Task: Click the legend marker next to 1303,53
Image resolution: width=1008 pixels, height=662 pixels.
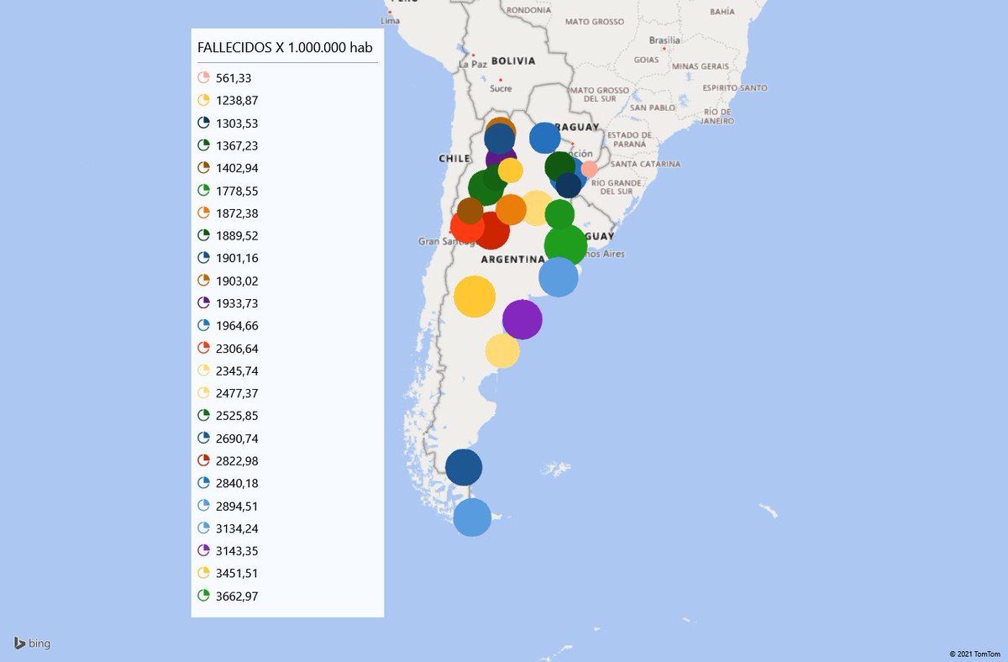Action: click(x=203, y=123)
